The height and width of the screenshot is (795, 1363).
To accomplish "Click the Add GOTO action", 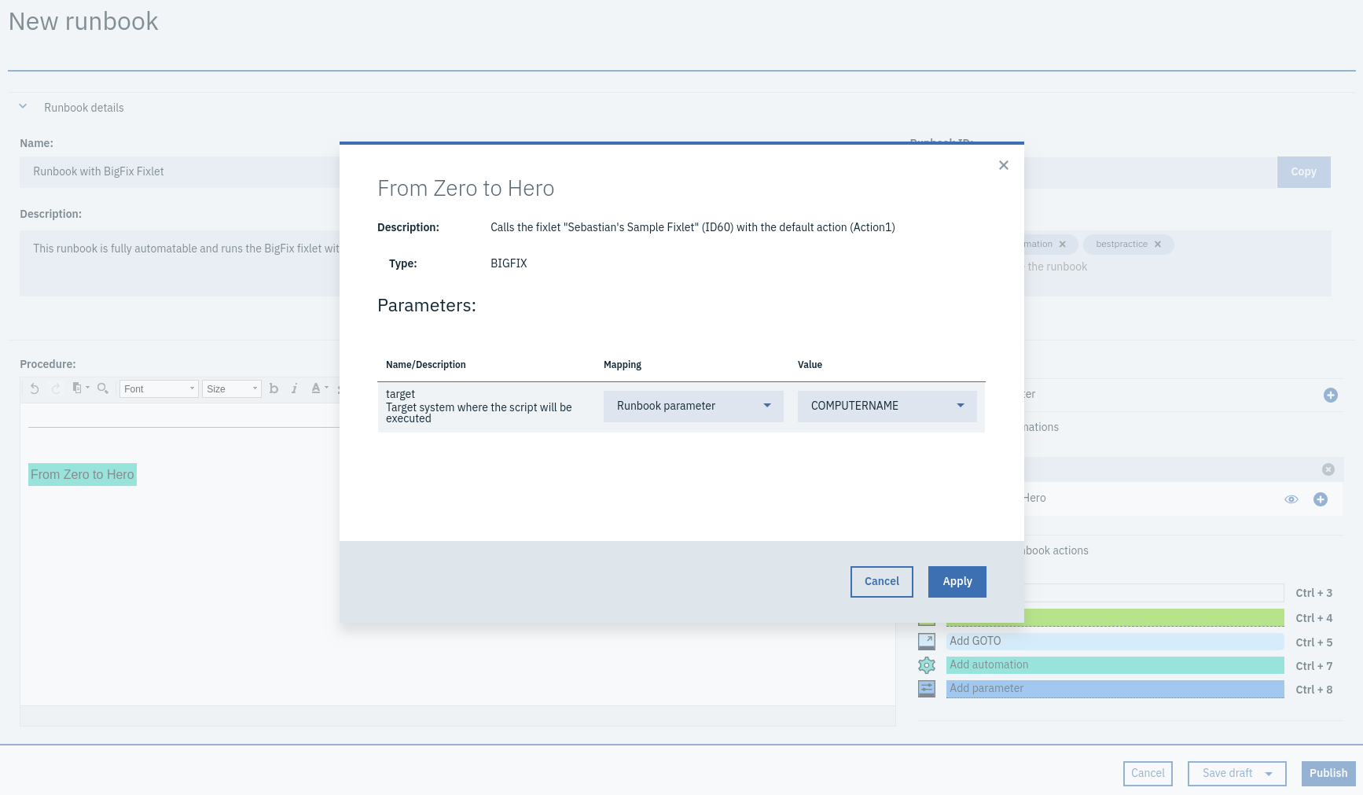I will click(x=1115, y=642).
